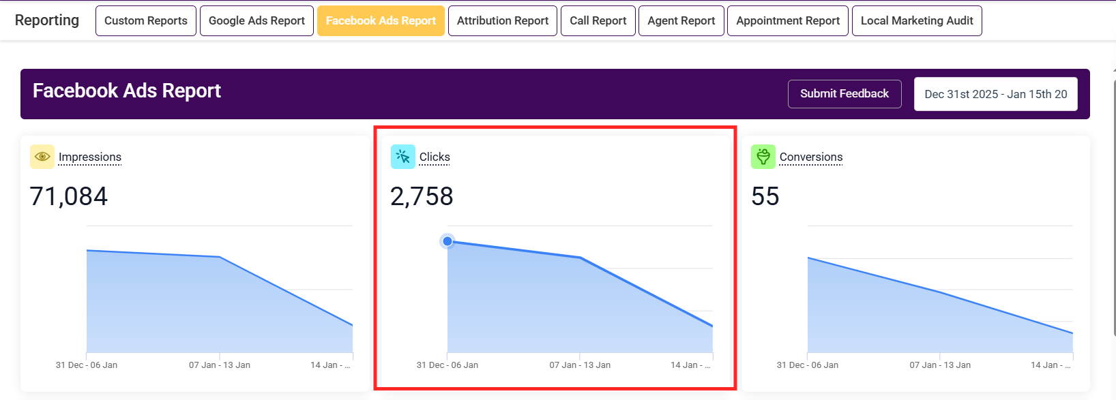Open the Attribution Report tab
This screenshot has height=400, width=1116.
coord(503,20)
